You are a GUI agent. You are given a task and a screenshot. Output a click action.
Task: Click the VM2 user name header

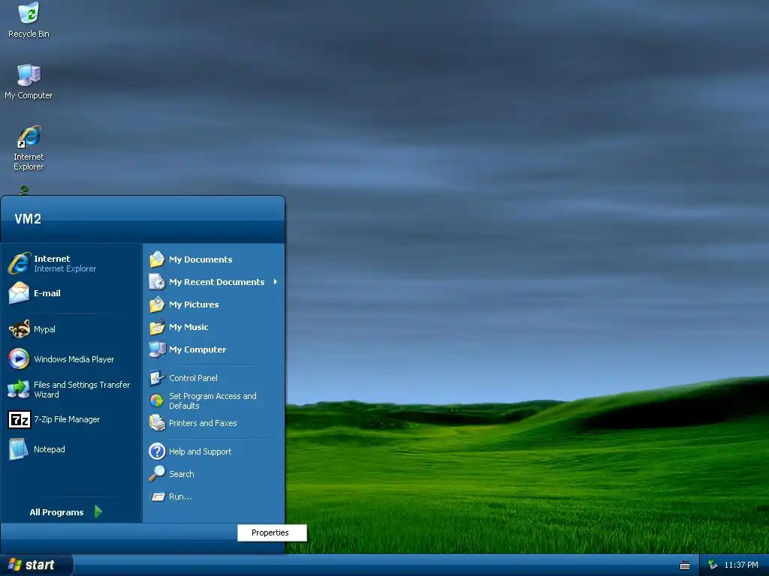tap(28, 219)
